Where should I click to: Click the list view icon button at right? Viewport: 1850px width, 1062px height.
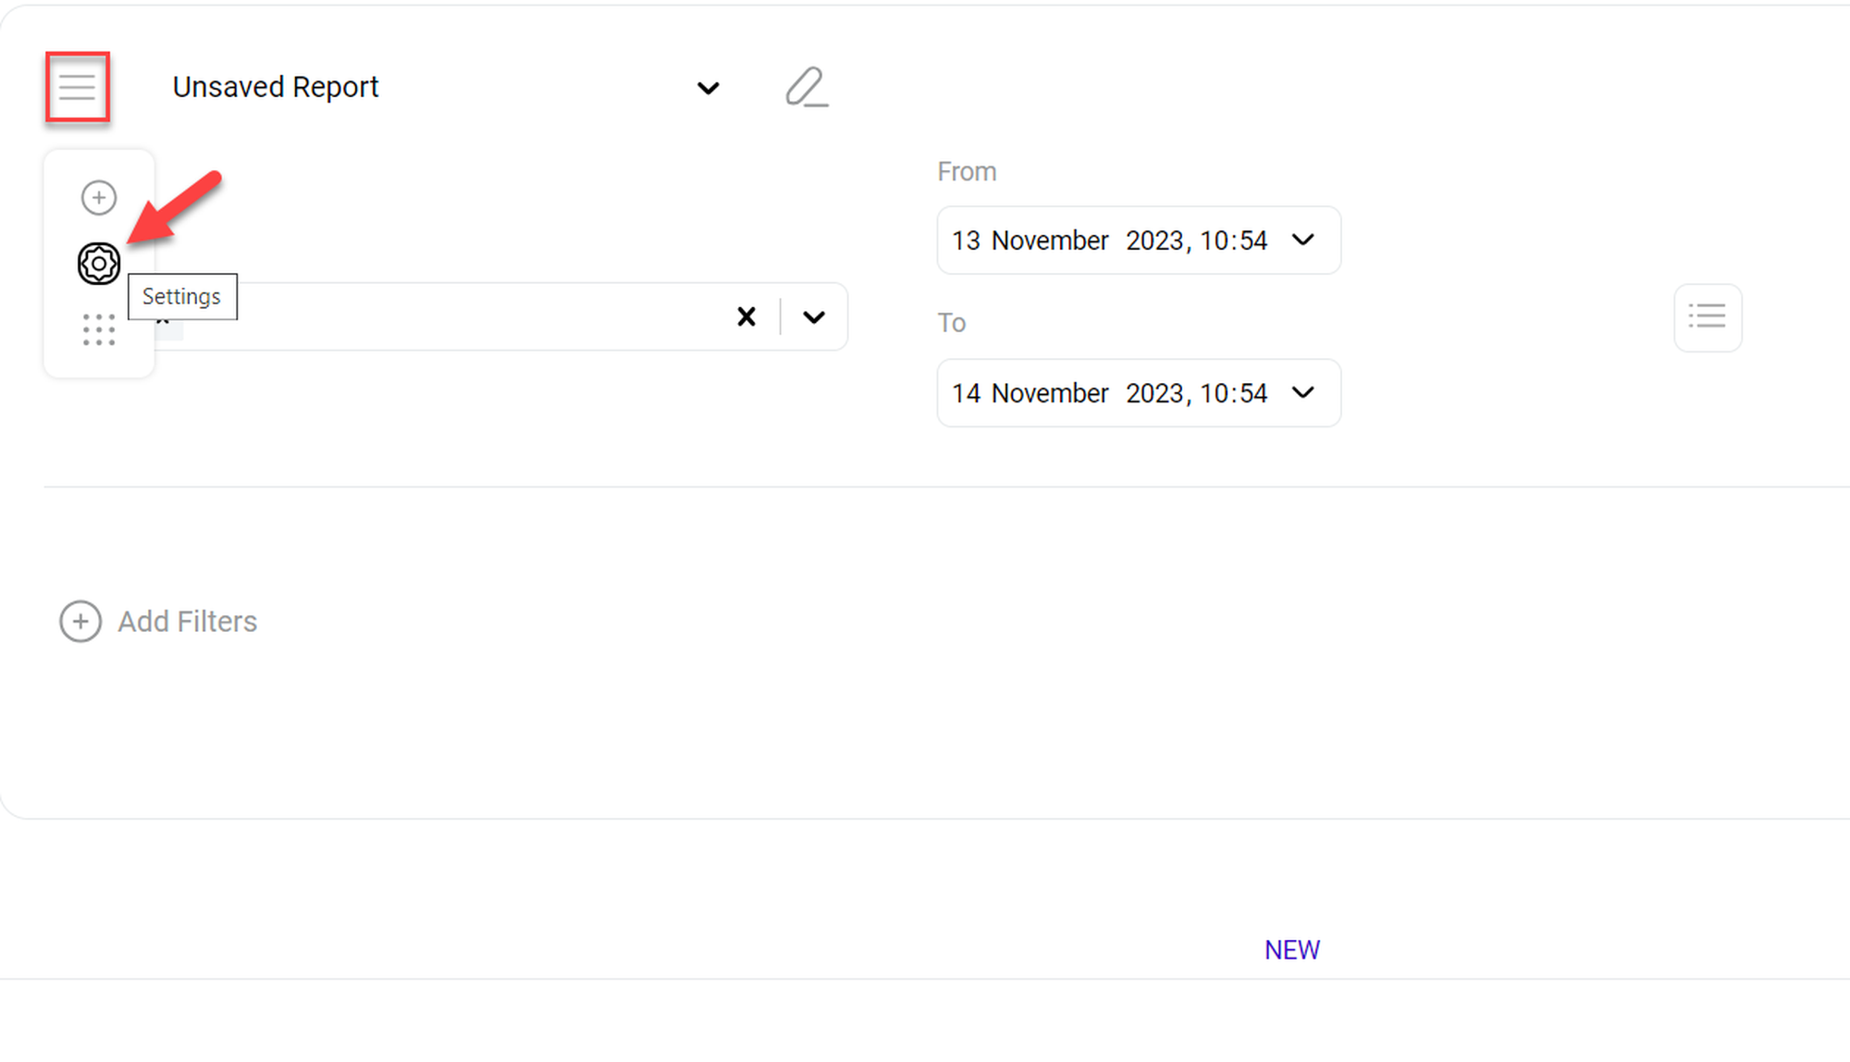tap(1708, 317)
